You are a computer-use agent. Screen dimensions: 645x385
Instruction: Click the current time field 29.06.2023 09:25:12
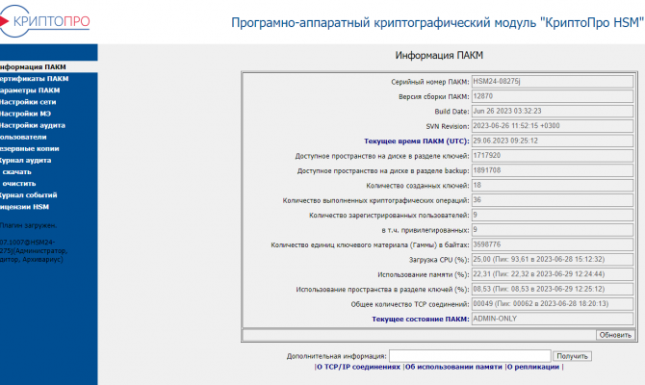point(553,141)
